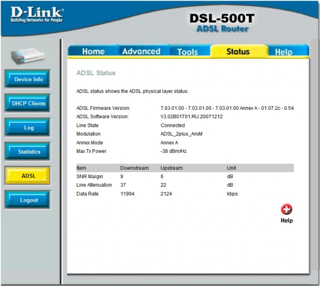Click the software version V3.02B01T01.RU.20071212
Viewport: 320px width, 286px height.
pos(191,116)
